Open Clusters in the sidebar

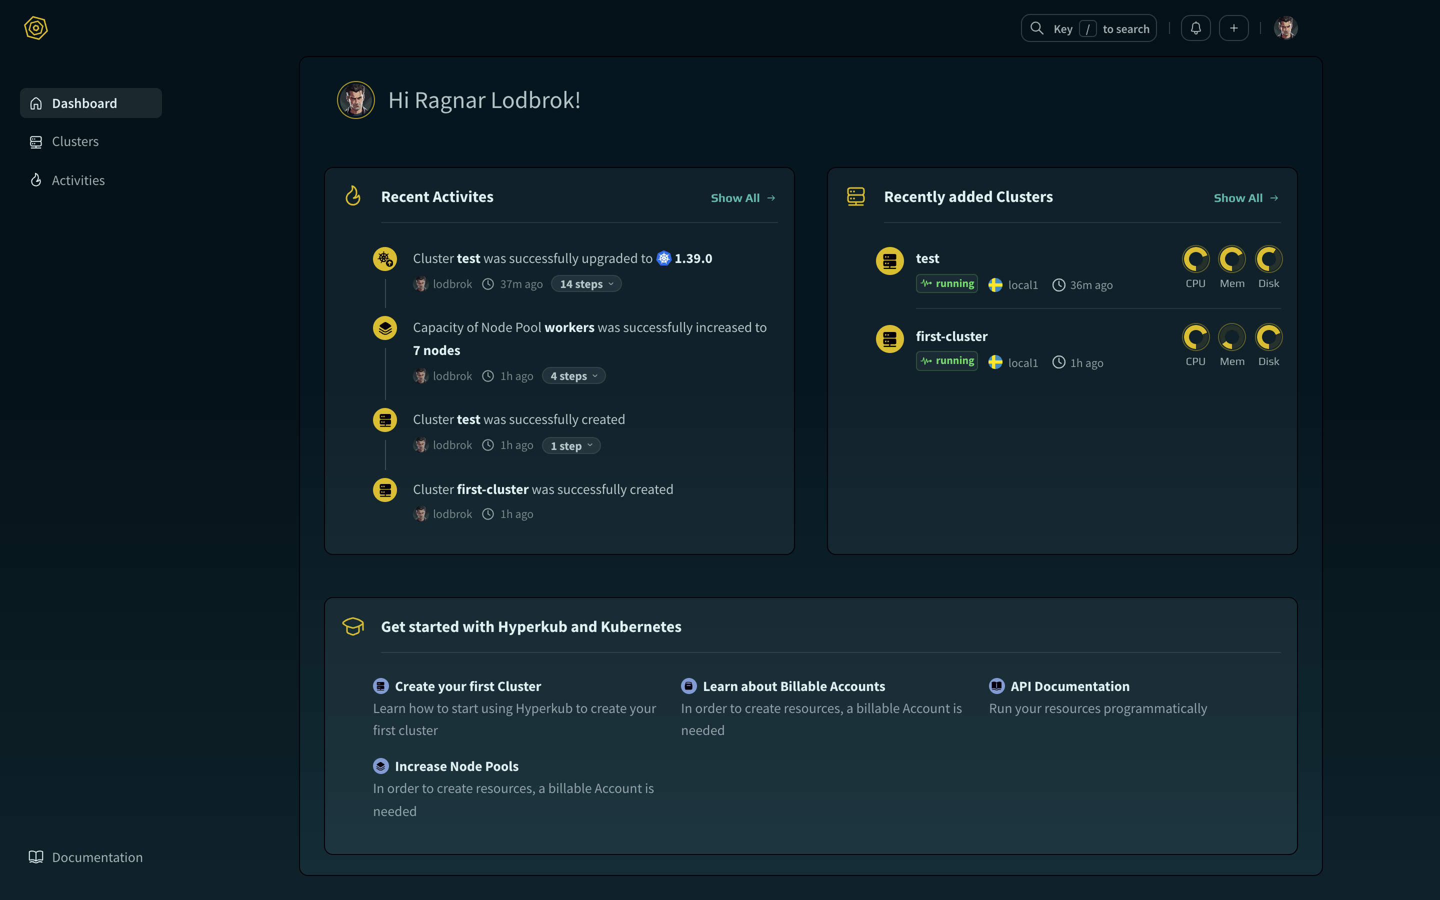(x=75, y=141)
